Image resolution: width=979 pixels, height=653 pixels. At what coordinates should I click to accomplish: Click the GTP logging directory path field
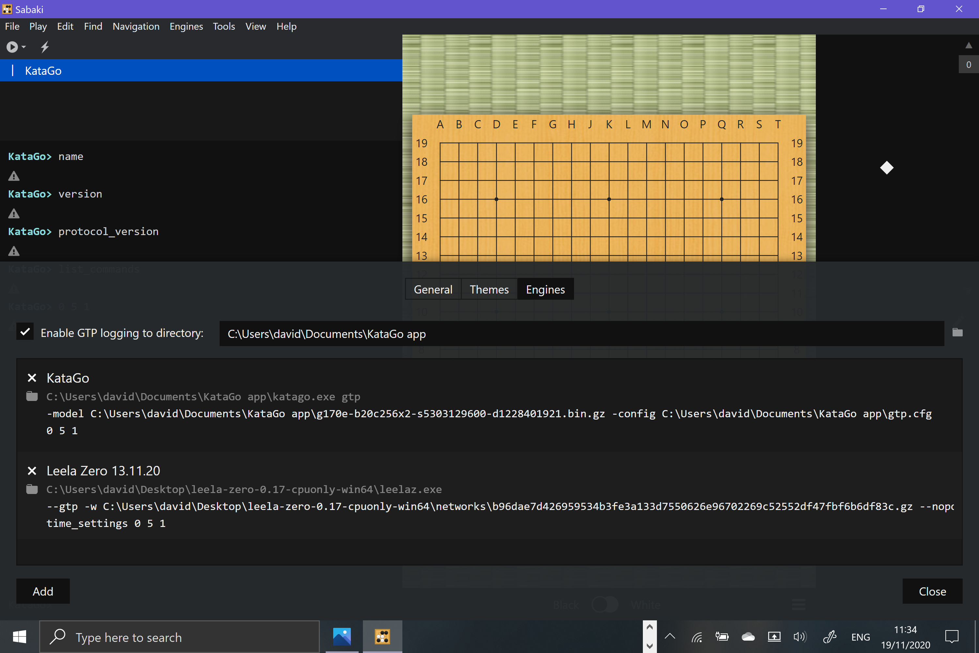click(581, 334)
